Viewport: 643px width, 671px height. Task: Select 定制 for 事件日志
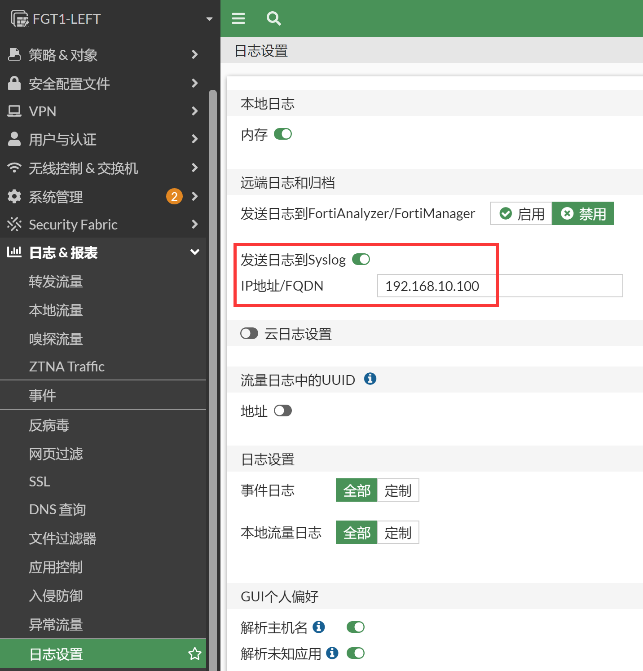pyautogui.click(x=398, y=490)
